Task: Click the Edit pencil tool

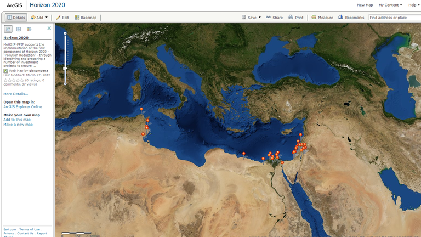Action: click(62, 18)
